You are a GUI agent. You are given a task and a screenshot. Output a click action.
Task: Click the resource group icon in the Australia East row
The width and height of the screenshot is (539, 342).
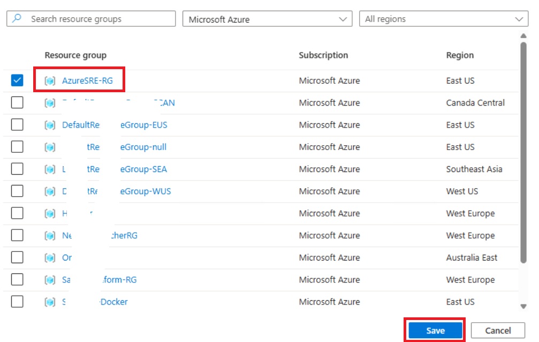[50, 258]
